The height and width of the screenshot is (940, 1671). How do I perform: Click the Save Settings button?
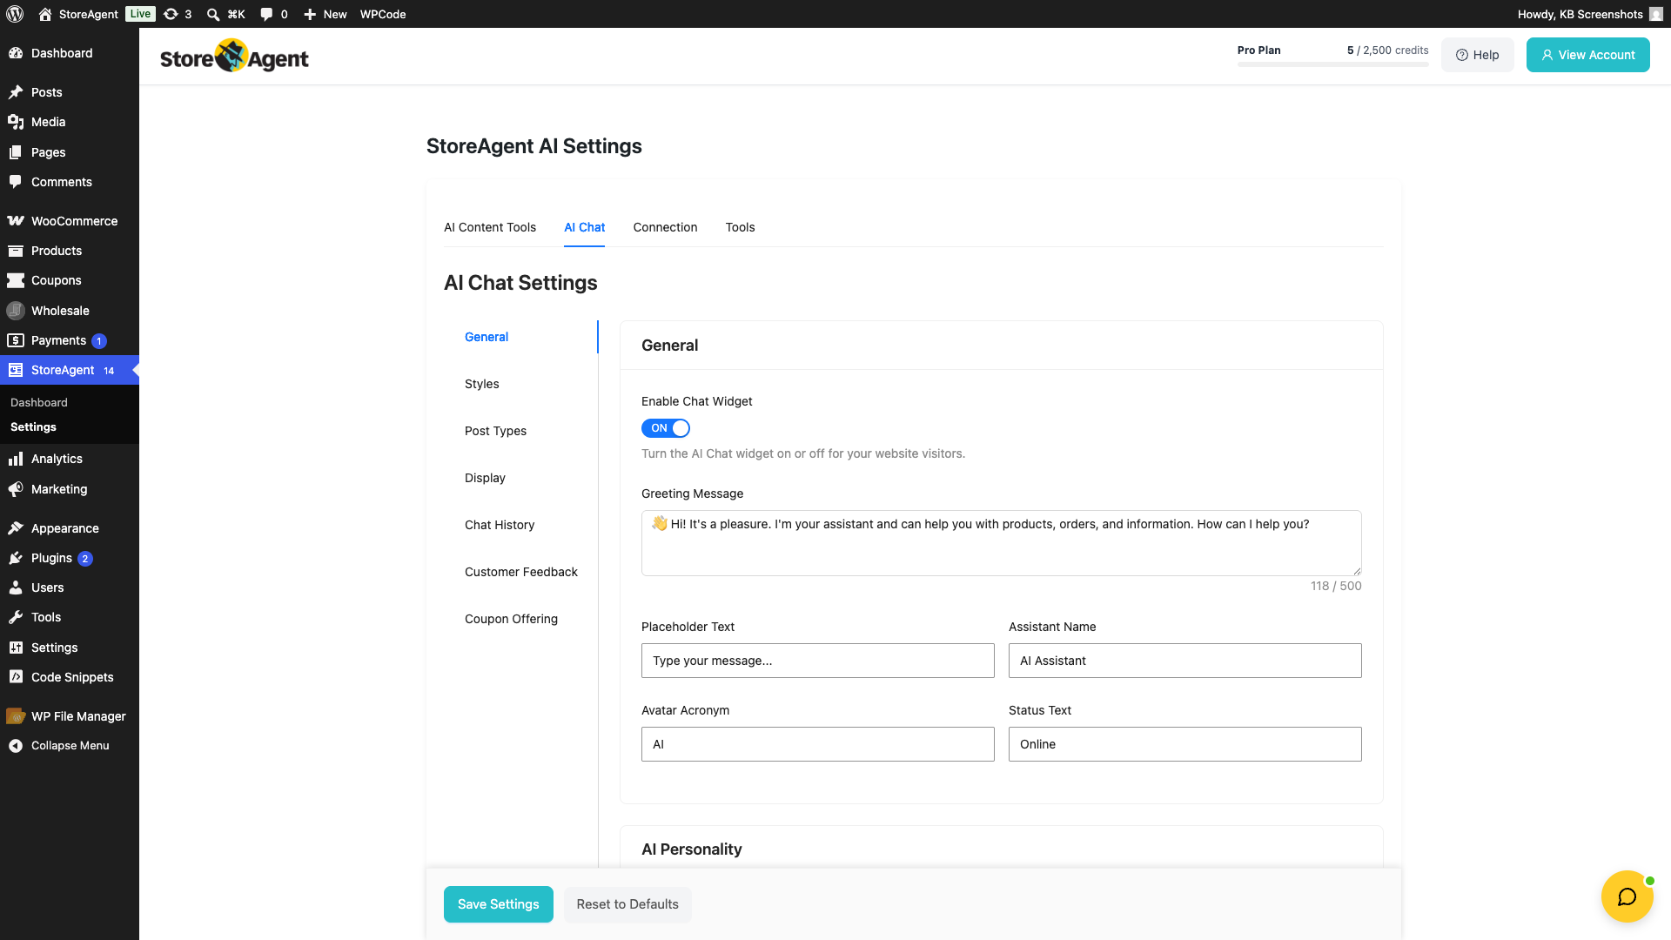(x=499, y=904)
